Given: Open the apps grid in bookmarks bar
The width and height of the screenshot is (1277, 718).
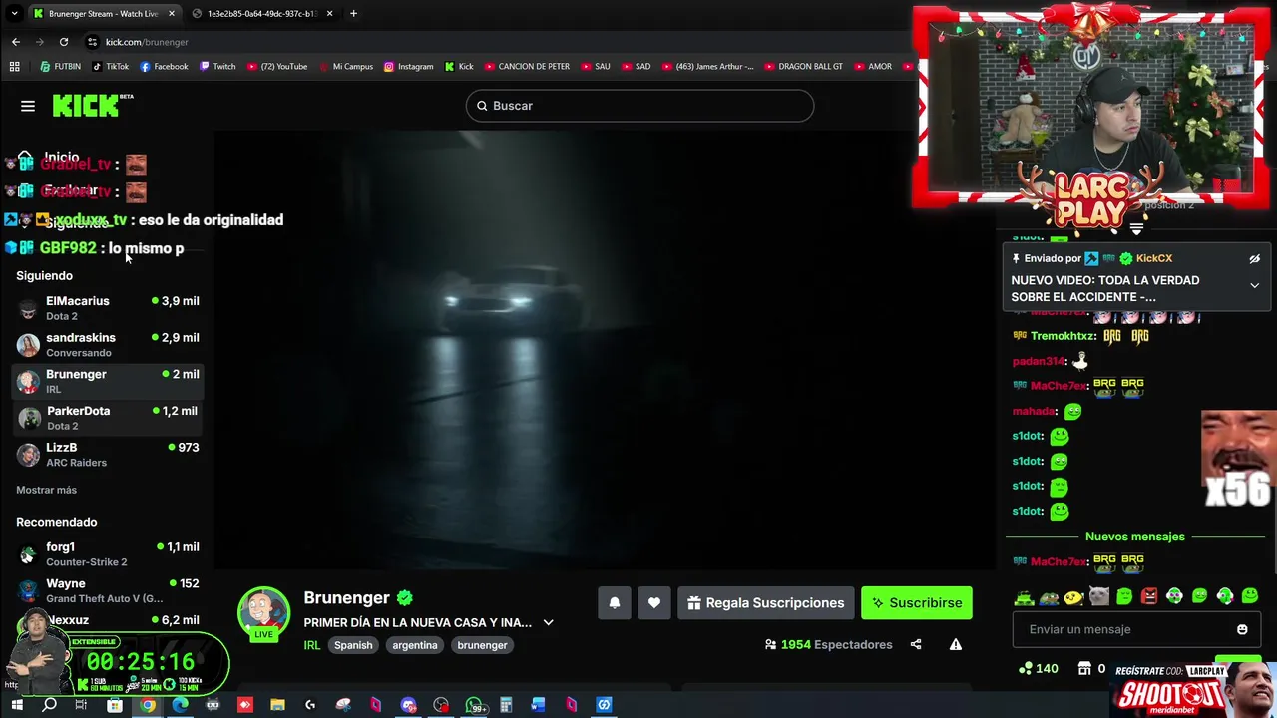Looking at the screenshot, I should [x=14, y=67].
